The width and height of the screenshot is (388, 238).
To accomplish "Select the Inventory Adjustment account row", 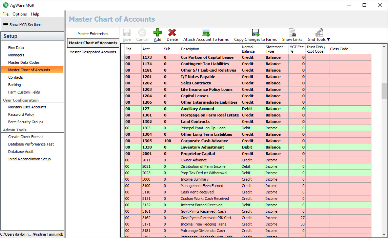I will click(202, 147).
